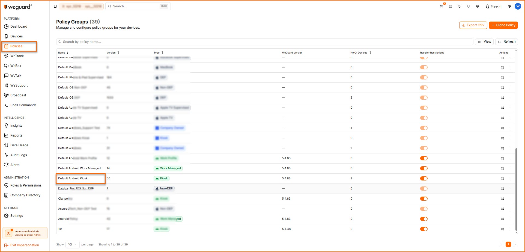The width and height of the screenshot is (525, 252).
Task: Toggle reseller restrictions for the Databar policy
Action: (x=424, y=189)
